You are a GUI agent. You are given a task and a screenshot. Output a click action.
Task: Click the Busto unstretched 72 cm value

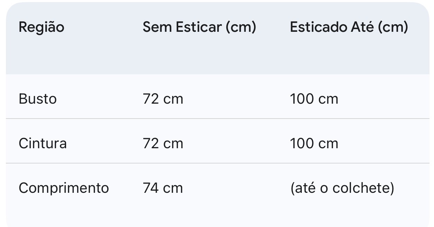(x=163, y=99)
